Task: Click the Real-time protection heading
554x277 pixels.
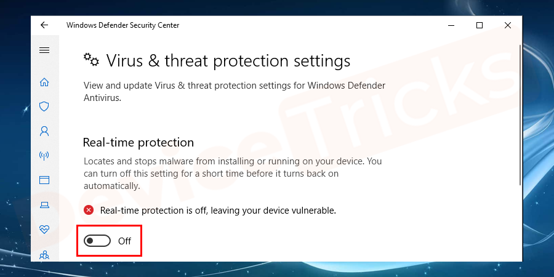Action: pyautogui.click(x=138, y=142)
